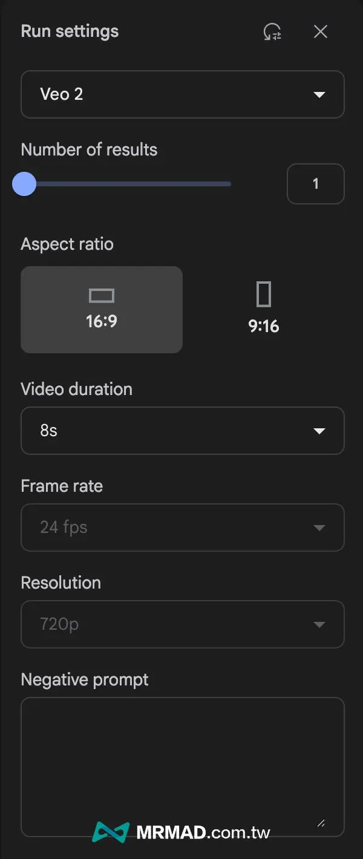Select the 16:9 aspect ratio label
The height and width of the screenshot is (859, 363).
click(102, 321)
